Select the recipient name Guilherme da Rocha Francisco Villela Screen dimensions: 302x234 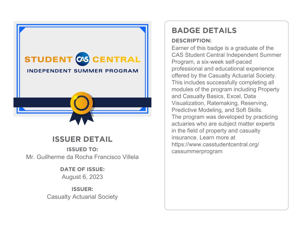(82, 157)
